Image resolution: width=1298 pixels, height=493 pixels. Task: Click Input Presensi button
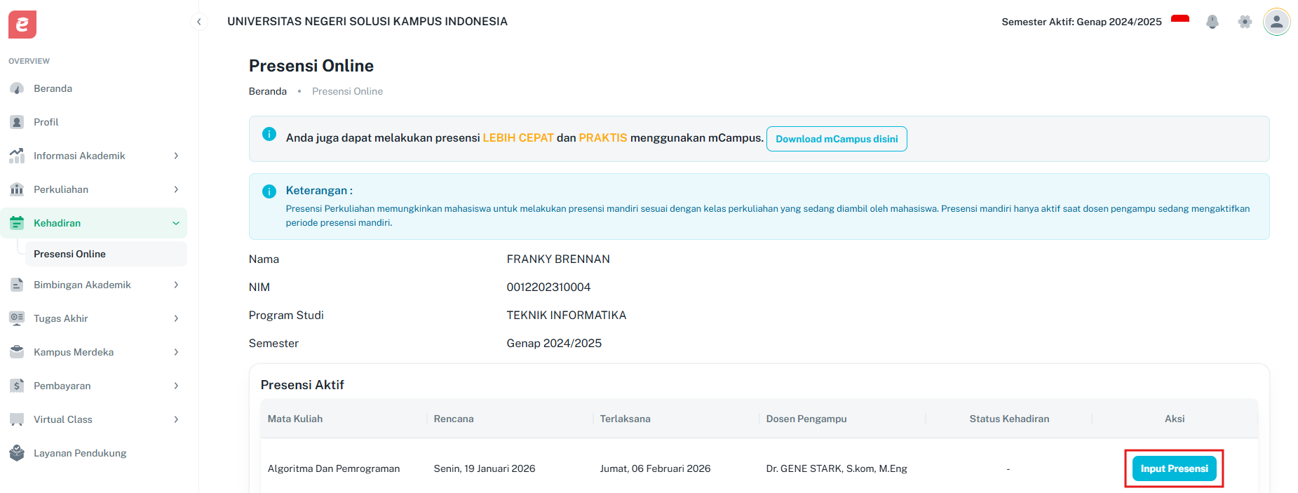tap(1174, 468)
